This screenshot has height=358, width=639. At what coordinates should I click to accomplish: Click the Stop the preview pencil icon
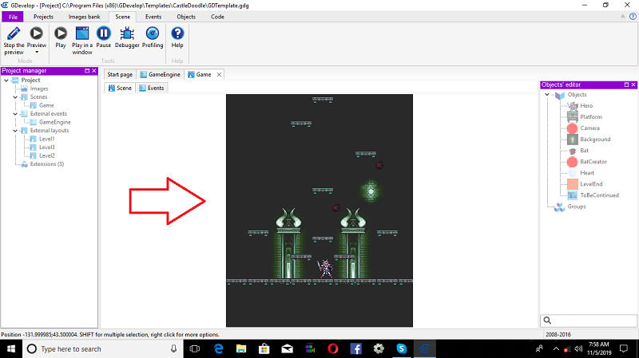click(x=14, y=33)
